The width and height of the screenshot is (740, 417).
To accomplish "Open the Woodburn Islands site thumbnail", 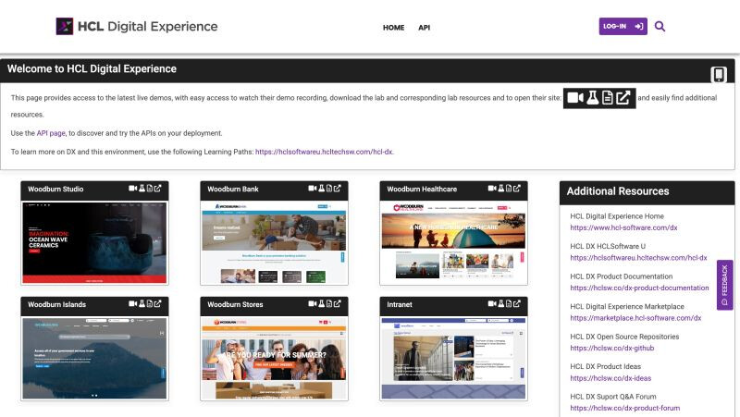I will point(95,358).
